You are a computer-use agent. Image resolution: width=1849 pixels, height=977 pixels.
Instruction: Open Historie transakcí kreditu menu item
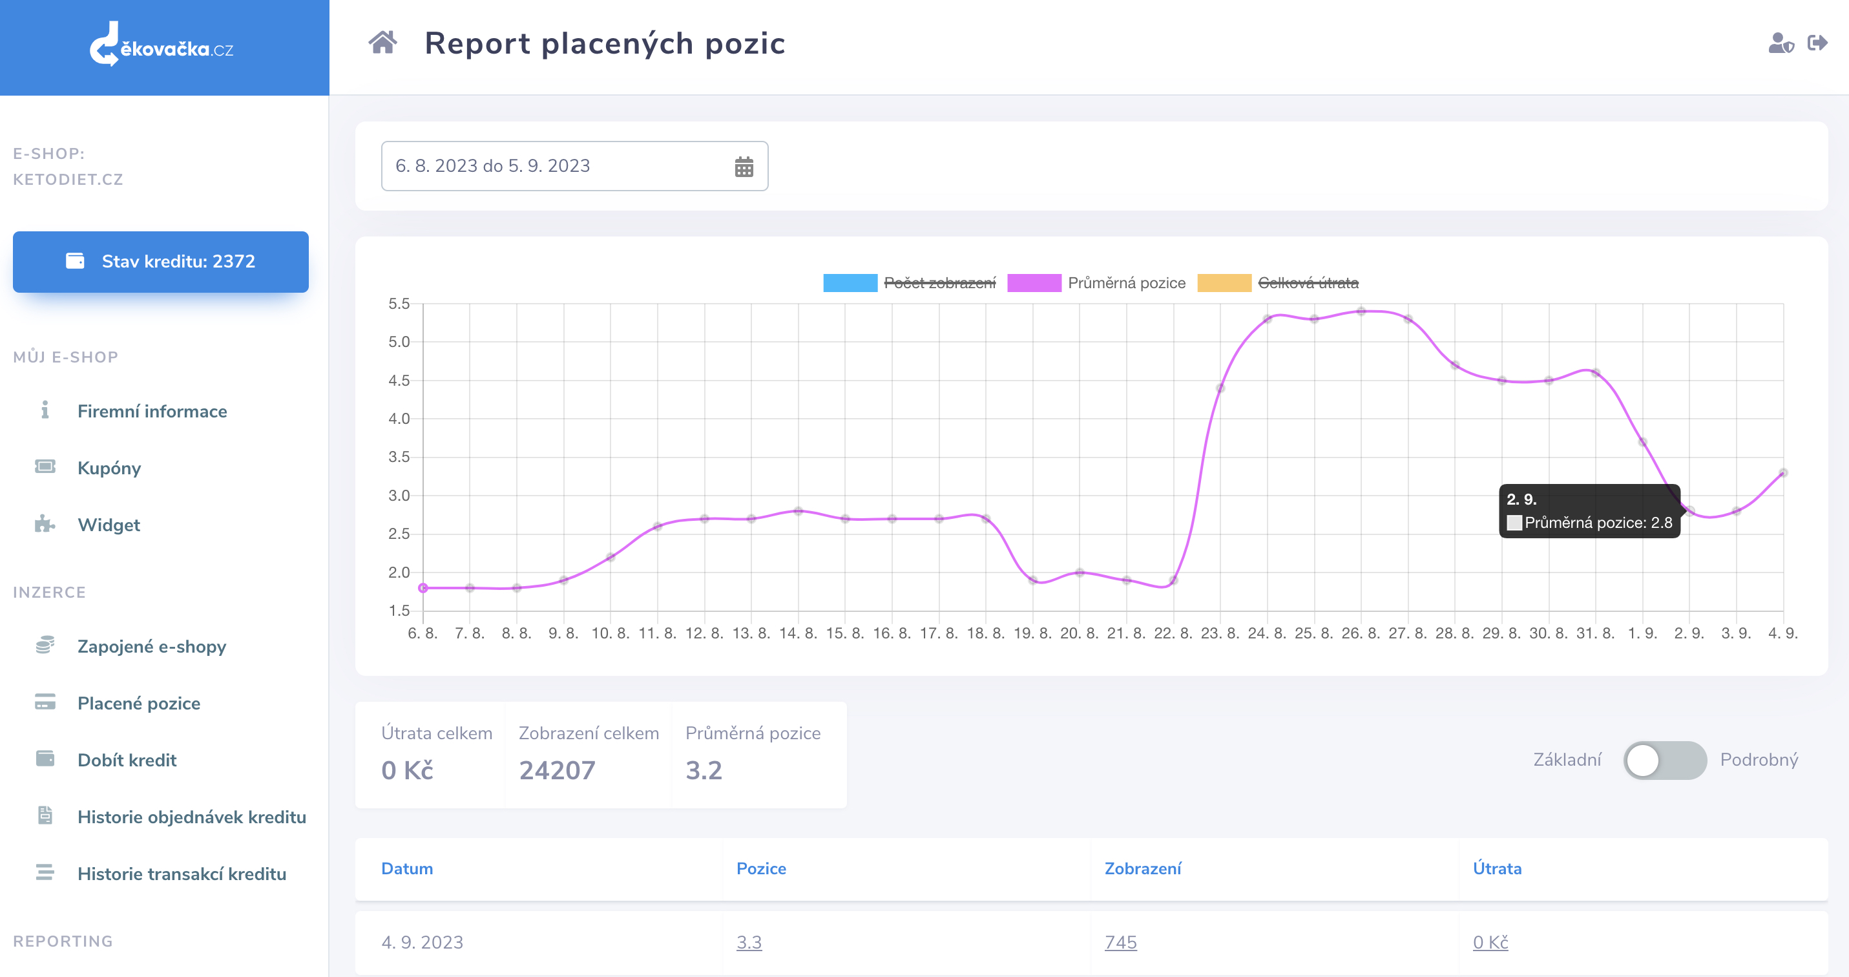pyautogui.click(x=182, y=874)
